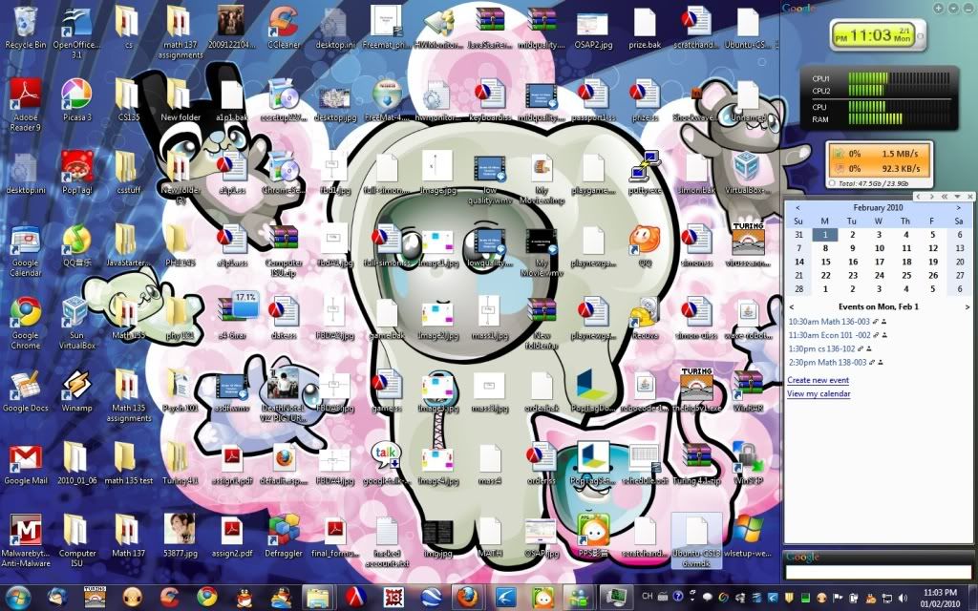
Task: Select February 14 in the calendar
Action: tap(799, 262)
